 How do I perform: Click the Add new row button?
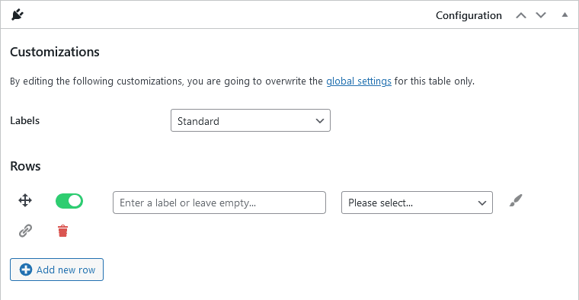(x=56, y=270)
